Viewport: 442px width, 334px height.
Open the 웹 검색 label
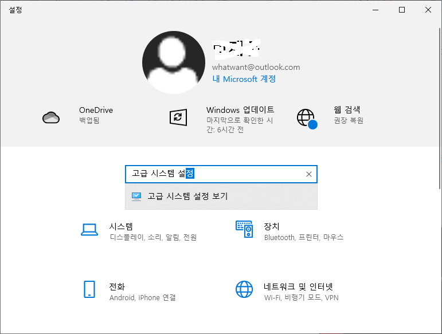[347, 109]
